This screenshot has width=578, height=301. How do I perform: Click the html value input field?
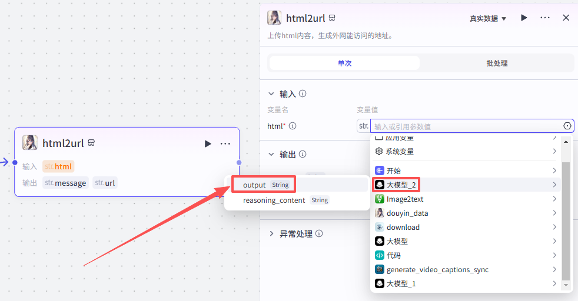point(465,126)
